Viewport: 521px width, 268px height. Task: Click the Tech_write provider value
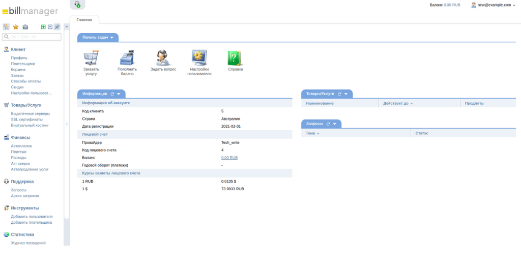[230, 142]
